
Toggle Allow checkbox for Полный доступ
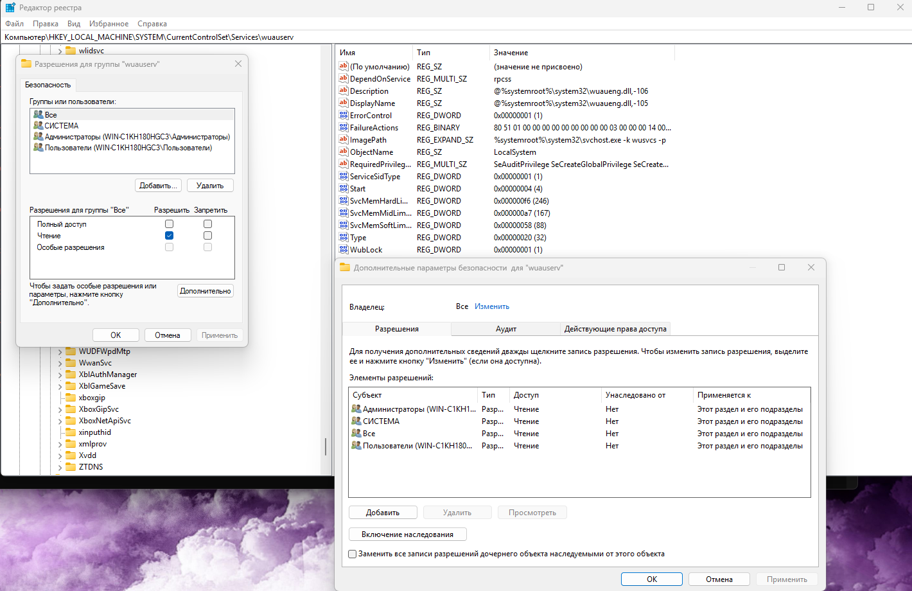169,224
